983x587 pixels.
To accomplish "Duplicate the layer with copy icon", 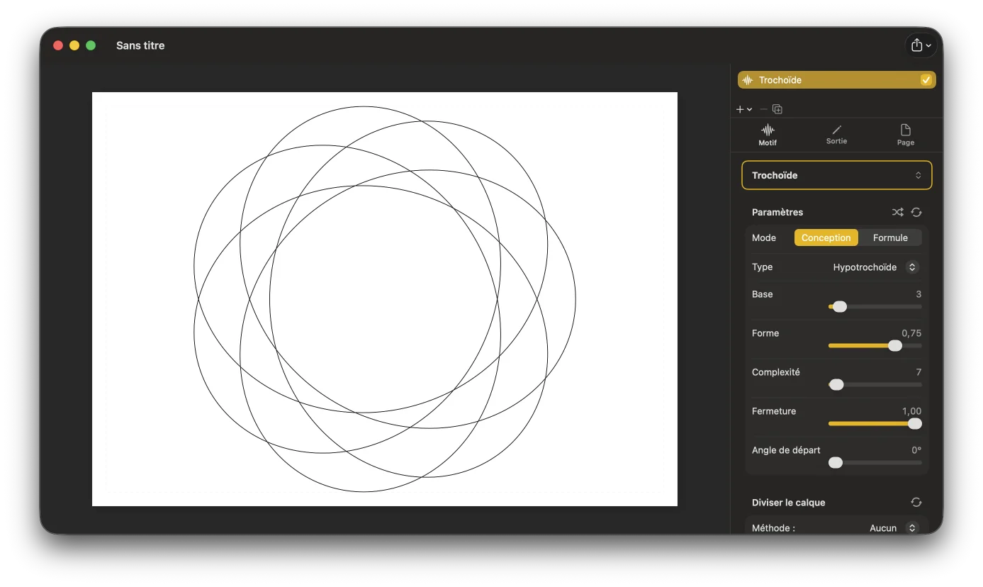I will coord(777,109).
